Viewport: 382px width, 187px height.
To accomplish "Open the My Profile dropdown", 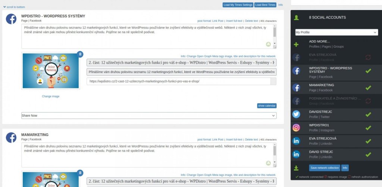I will click(336, 32).
